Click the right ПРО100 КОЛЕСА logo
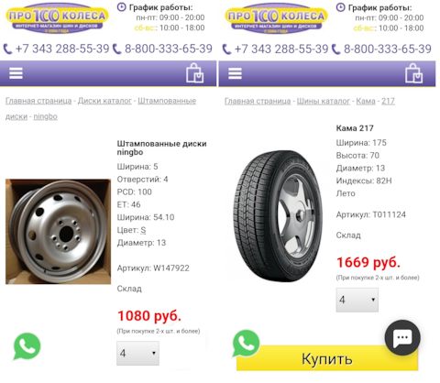Screen dimensions: 440x383 tap(276, 17)
